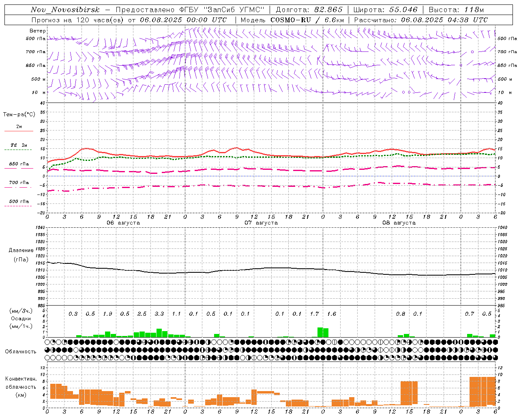Click the 06 августа date label
This screenshot has width=519, height=415.
click(x=123, y=223)
